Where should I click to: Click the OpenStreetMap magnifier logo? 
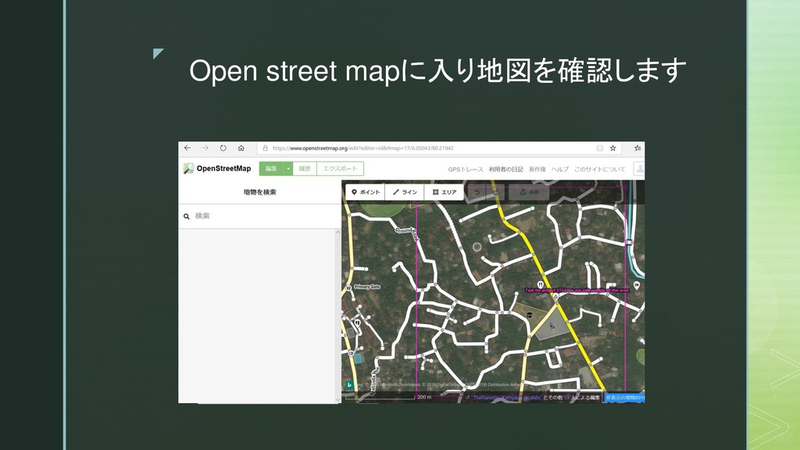click(x=188, y=169)
